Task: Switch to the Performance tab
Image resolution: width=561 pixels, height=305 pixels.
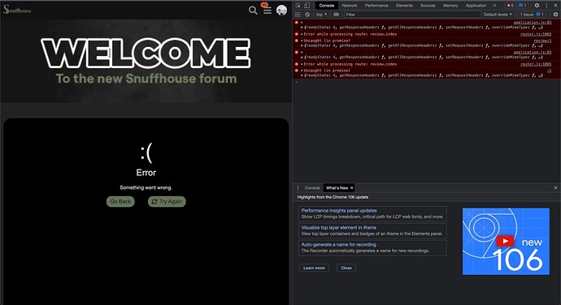Action: [x=376, y=6]
